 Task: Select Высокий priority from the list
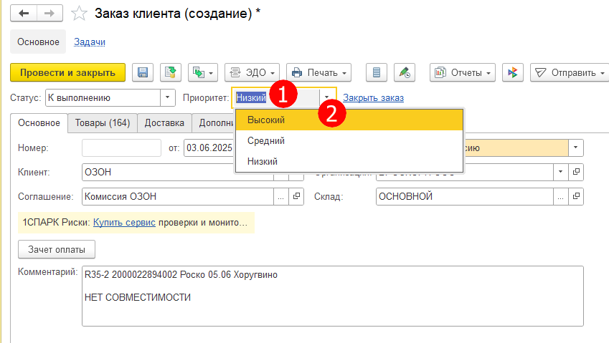pos(266,120)
